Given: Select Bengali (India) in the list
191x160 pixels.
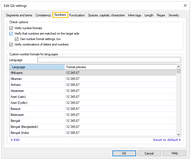Looking at the screenshot, I should pos(93,133).
